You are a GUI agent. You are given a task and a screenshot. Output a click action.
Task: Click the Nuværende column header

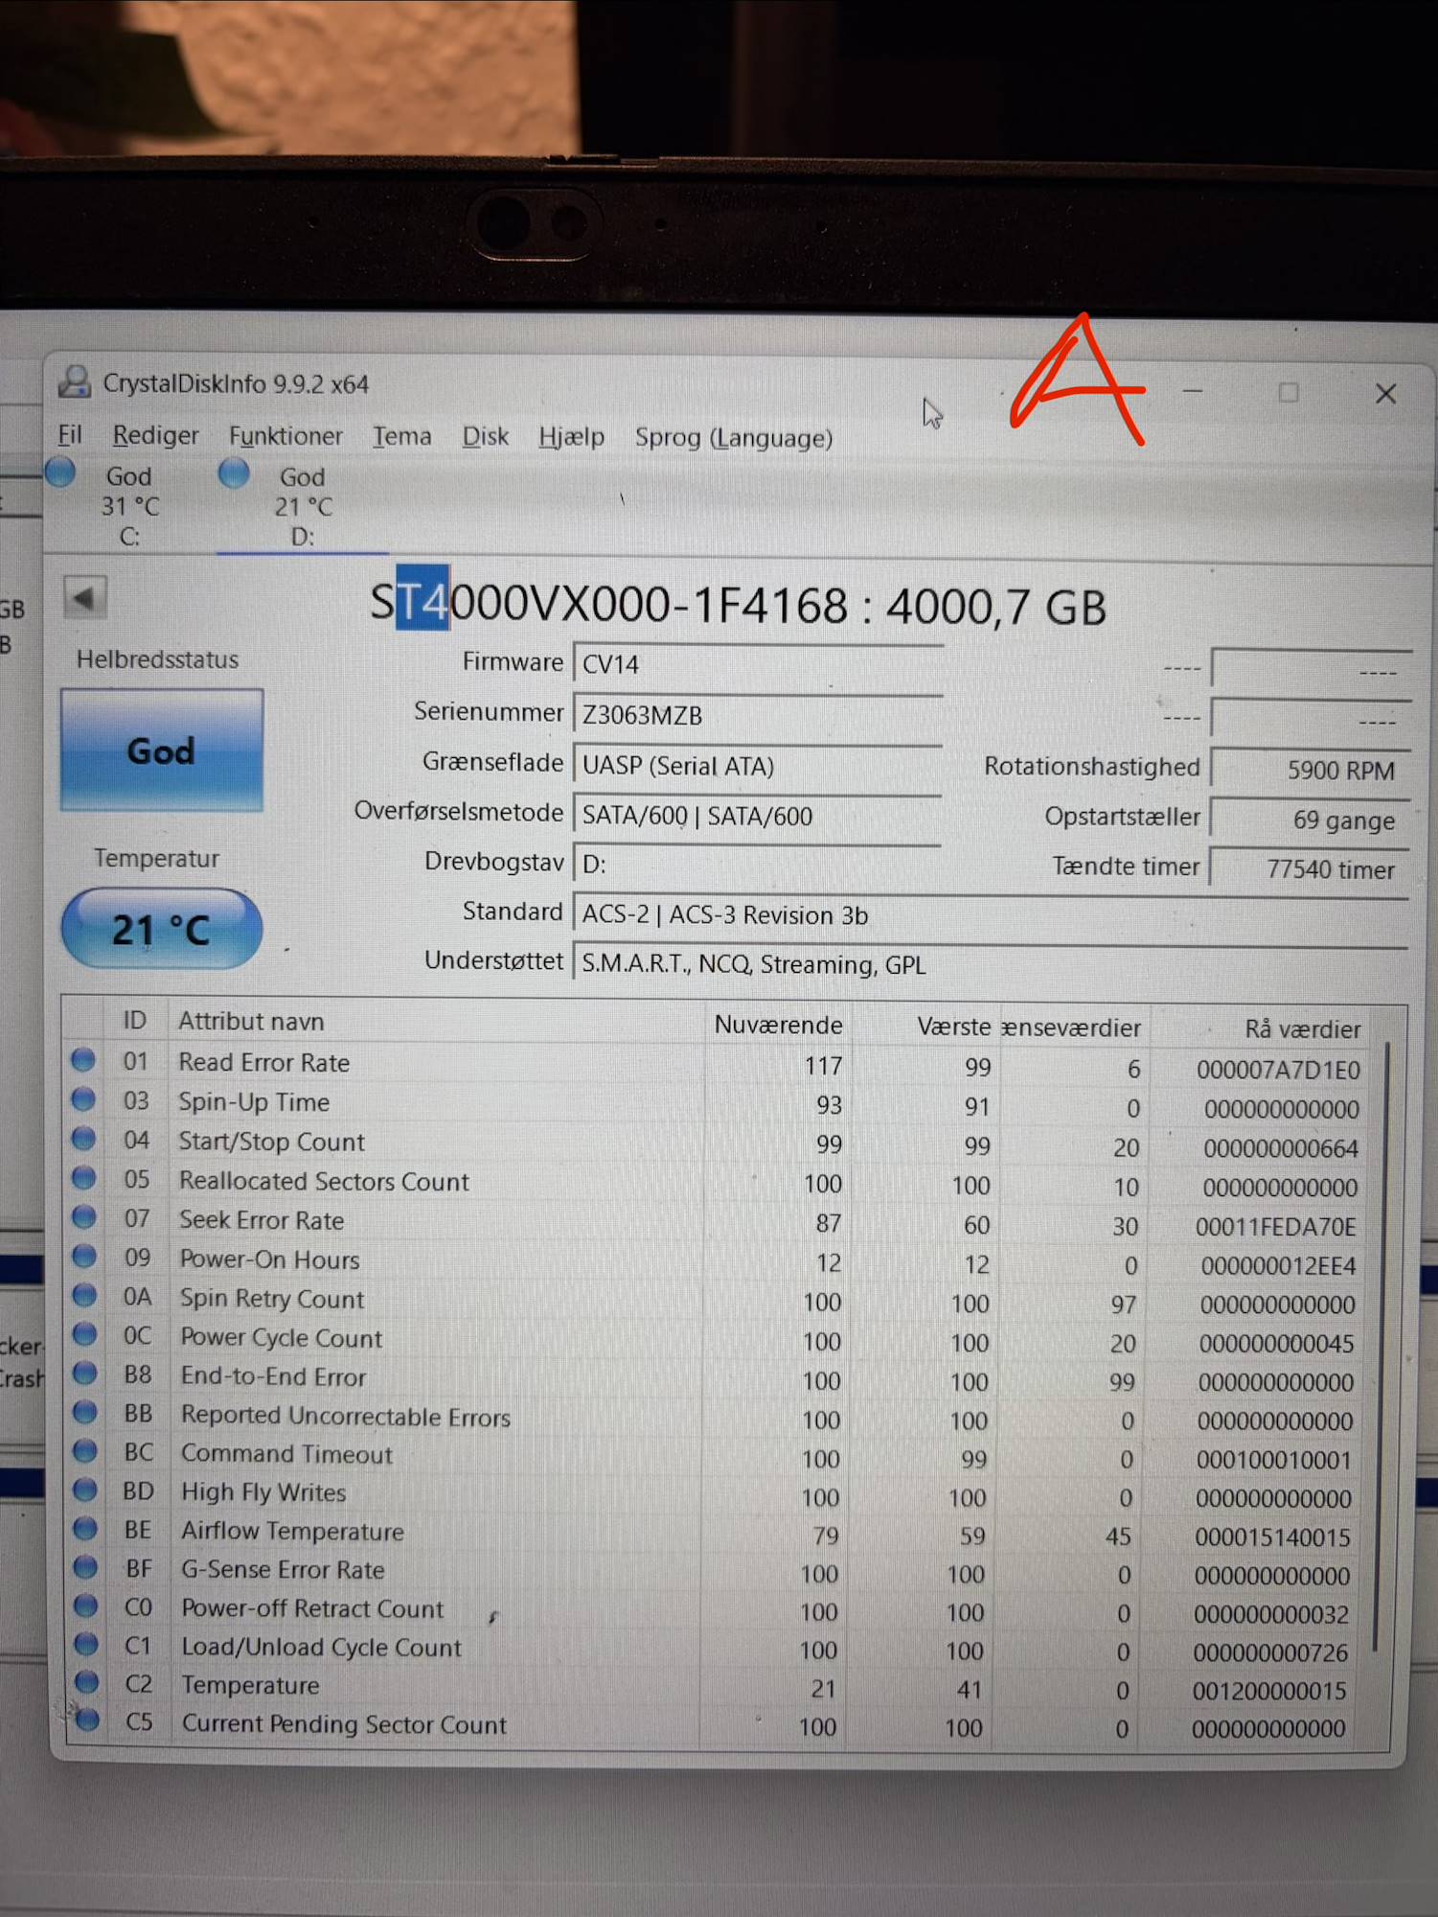[x=779, y=1025]
